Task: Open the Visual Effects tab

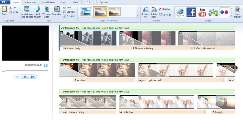Action: point(48,2)
